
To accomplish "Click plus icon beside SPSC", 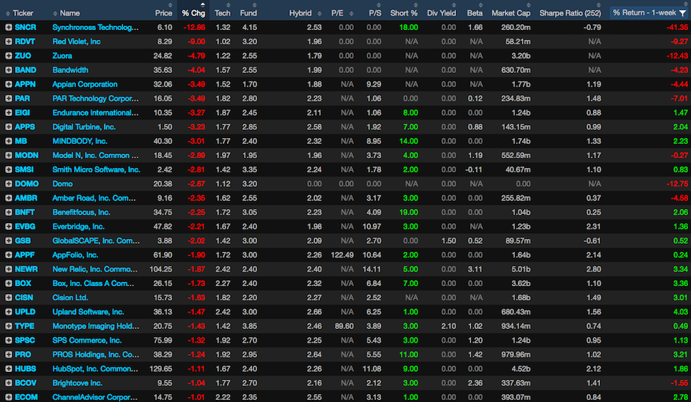I will [x=9, y=340].
